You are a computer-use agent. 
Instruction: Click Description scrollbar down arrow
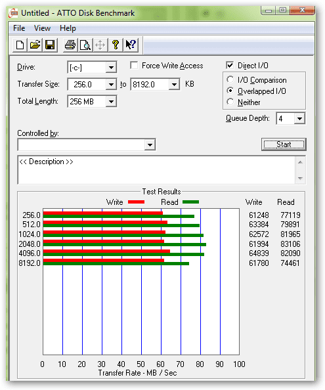tap(300, 178)
